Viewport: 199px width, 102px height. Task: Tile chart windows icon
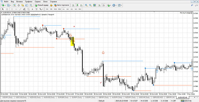tap(94, 5)
